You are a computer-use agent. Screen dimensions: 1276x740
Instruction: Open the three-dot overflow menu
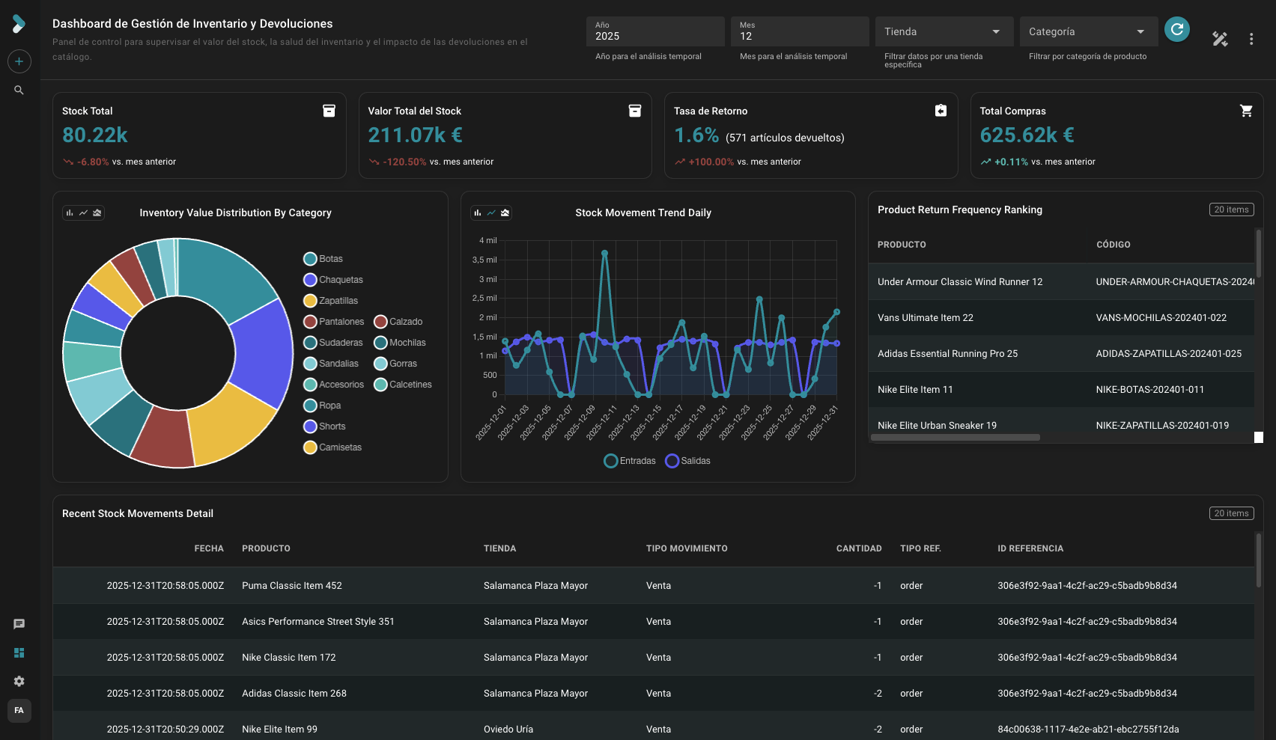1251,39
